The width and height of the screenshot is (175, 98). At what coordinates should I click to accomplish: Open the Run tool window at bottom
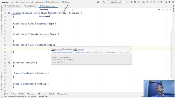tap(13, 94)
